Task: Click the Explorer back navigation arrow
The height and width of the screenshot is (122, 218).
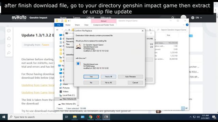Action: [58, 30]
